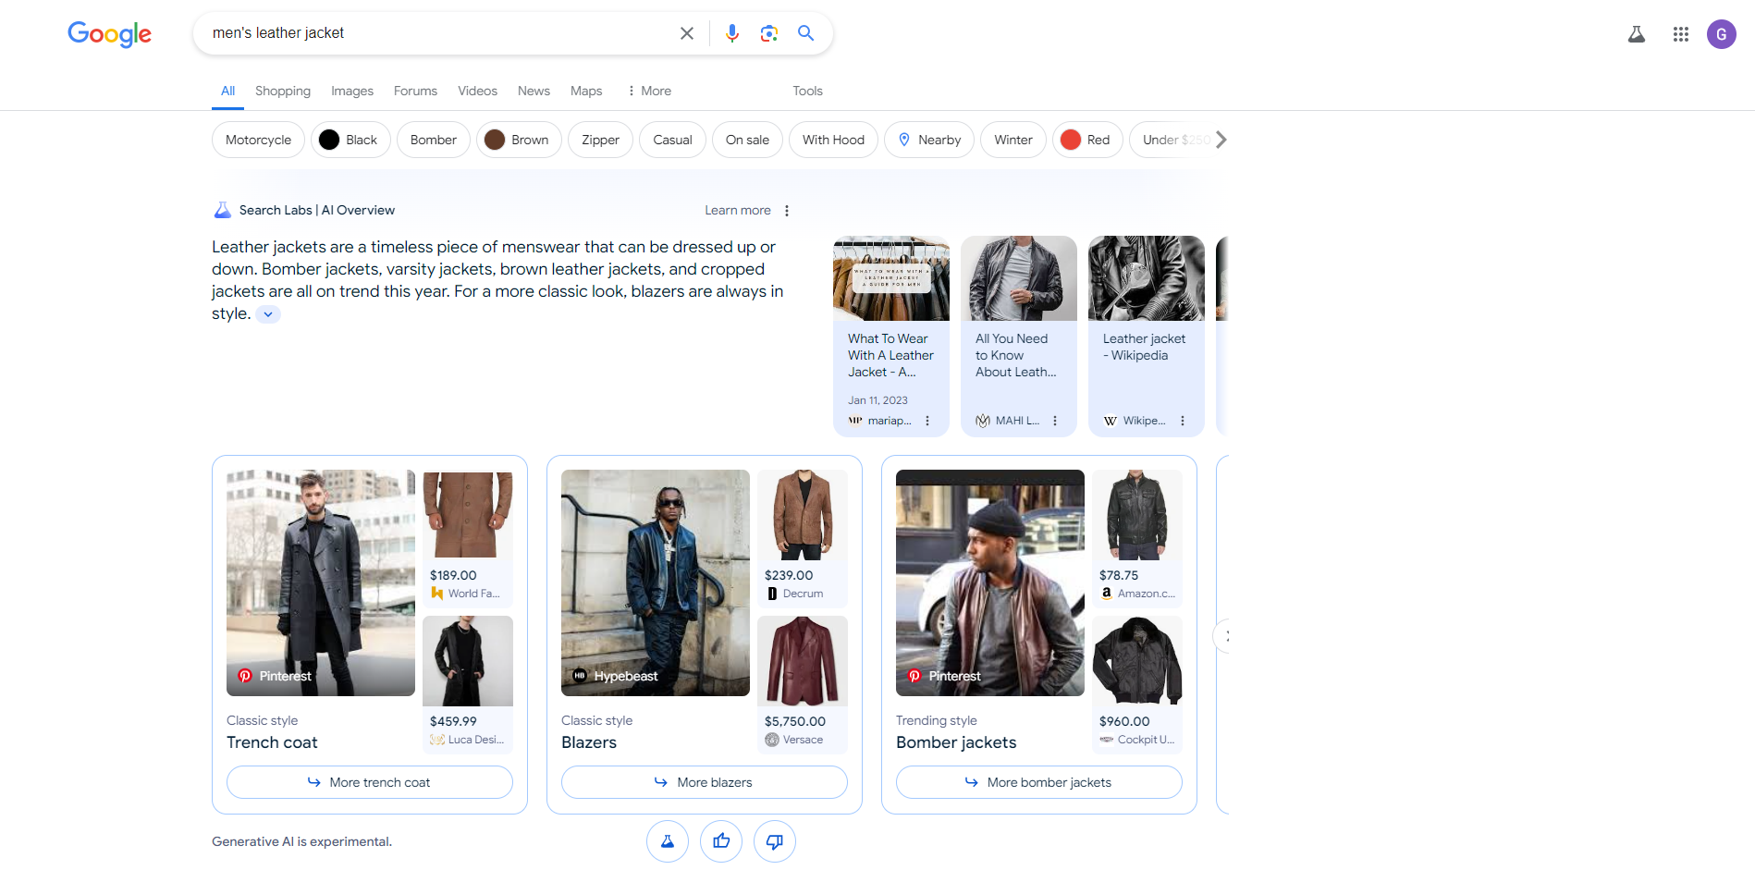Screen dimensions: 1755x870
Task: Open the $78.75 Amazon jacket product
Action: click(1137, 538)
